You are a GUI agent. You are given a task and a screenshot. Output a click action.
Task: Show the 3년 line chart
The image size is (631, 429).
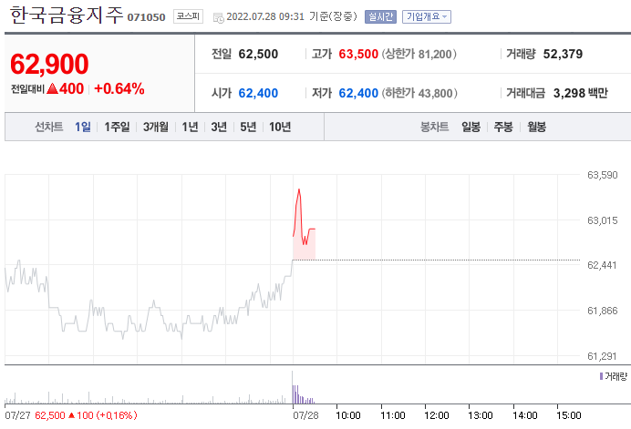tap(219, 127)
